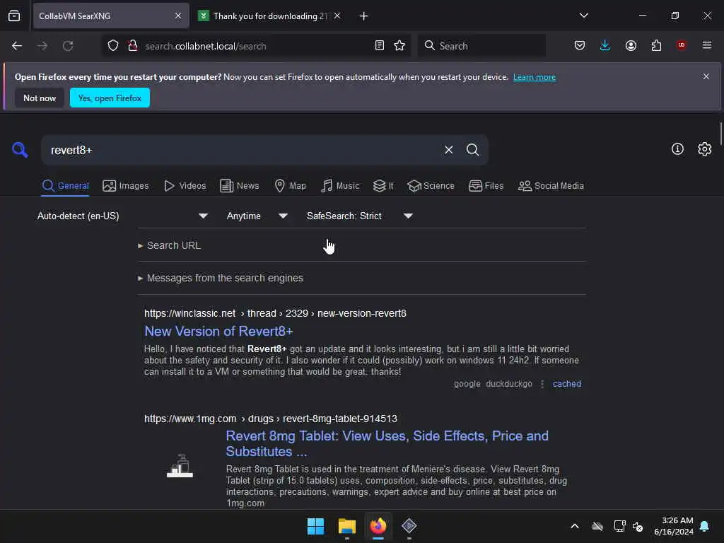724x543 pixels.
Task: Reload the current page
Action: [68, 46]
